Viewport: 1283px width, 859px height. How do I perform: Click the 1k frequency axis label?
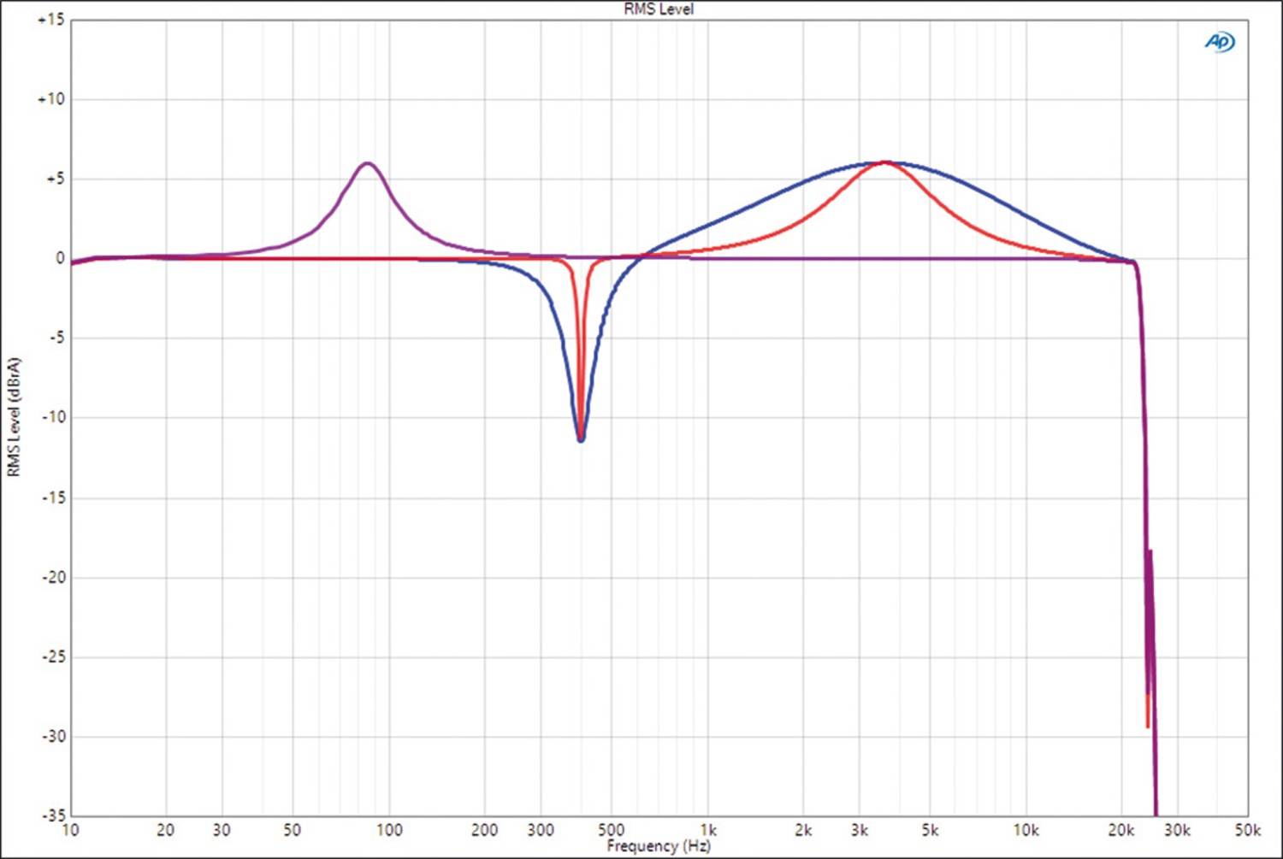pyautogui.click(x=708, y=830)
